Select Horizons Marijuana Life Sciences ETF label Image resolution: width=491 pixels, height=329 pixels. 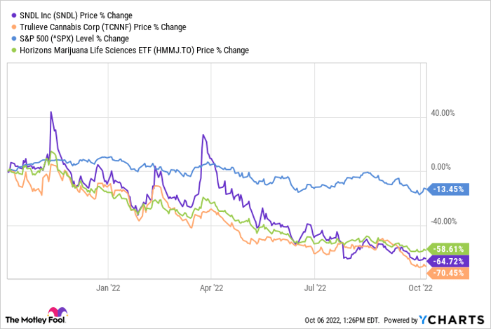click(130, 51)
